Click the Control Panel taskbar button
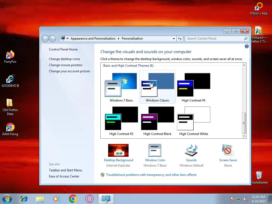The height and width of the screenshot is (204, 272). coord(106,199)
